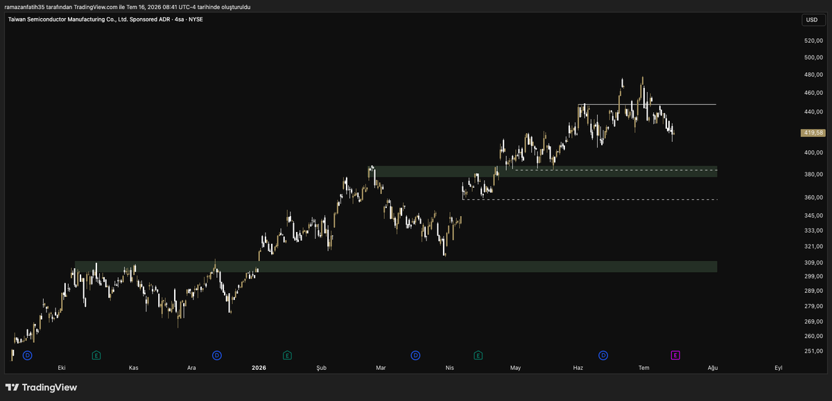The height and width of the screenshot is (401, 832).
Task: Click the Eki label on time axis
Action: tap(62, 368)
